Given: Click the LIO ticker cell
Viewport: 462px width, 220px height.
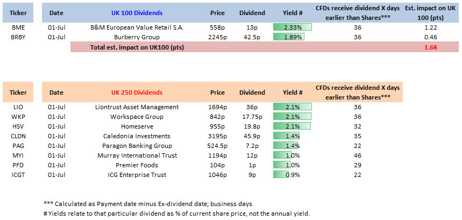Looking at the screenshot, I should click(18, 107).
